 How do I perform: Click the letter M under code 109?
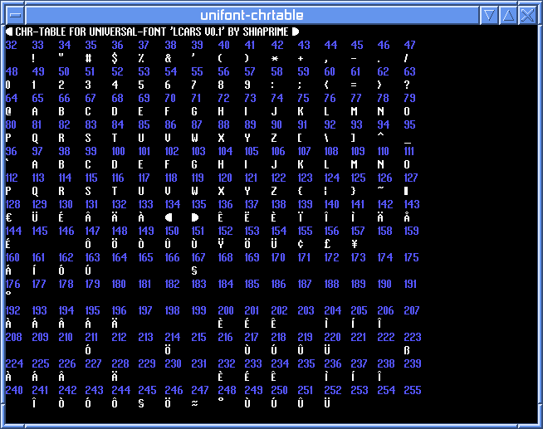pyautogui.click(x=354, y=164)
